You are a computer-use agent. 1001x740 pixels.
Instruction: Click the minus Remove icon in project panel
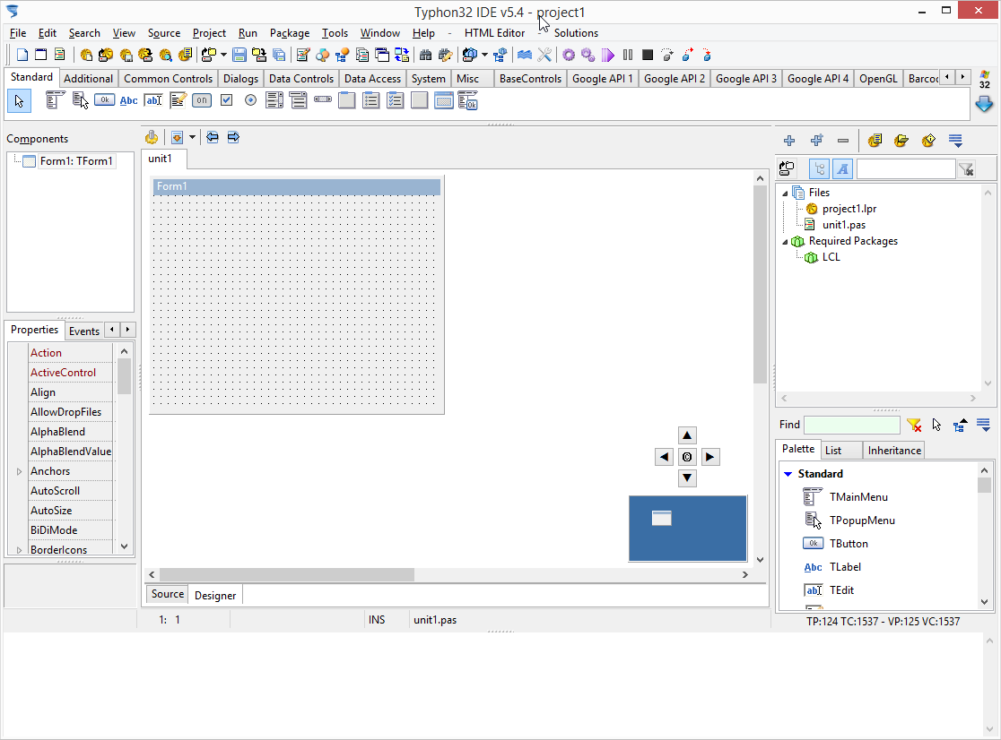pyautogui.click(x=842, y=141)
